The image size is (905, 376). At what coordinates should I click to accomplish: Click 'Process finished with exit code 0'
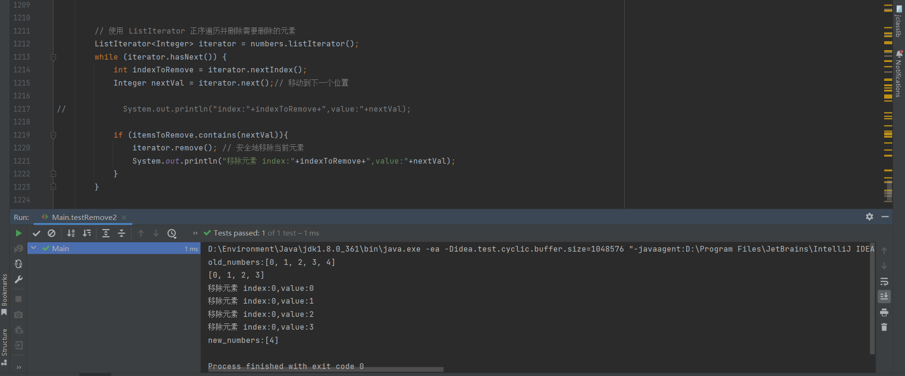point(286,366)
